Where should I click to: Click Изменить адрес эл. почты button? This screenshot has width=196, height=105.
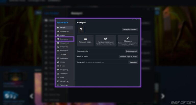click(128, 57)
